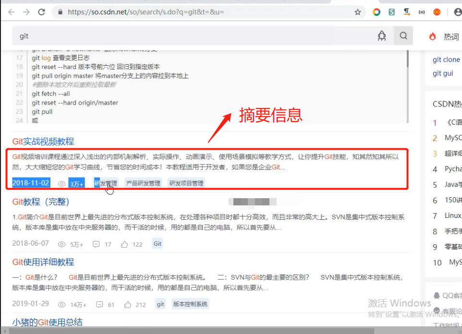The width and height of the screenshot is (462, 334).
Task: Open hot-list item 5 Java
Action: pos(453,185)
